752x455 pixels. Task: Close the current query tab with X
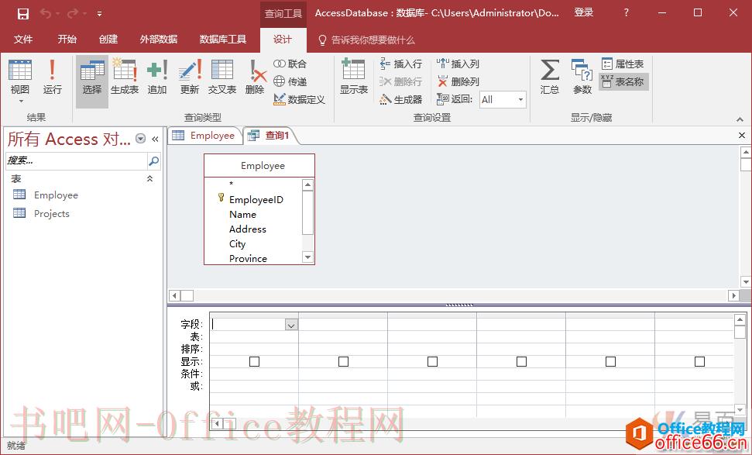click(x=741, y=136)
